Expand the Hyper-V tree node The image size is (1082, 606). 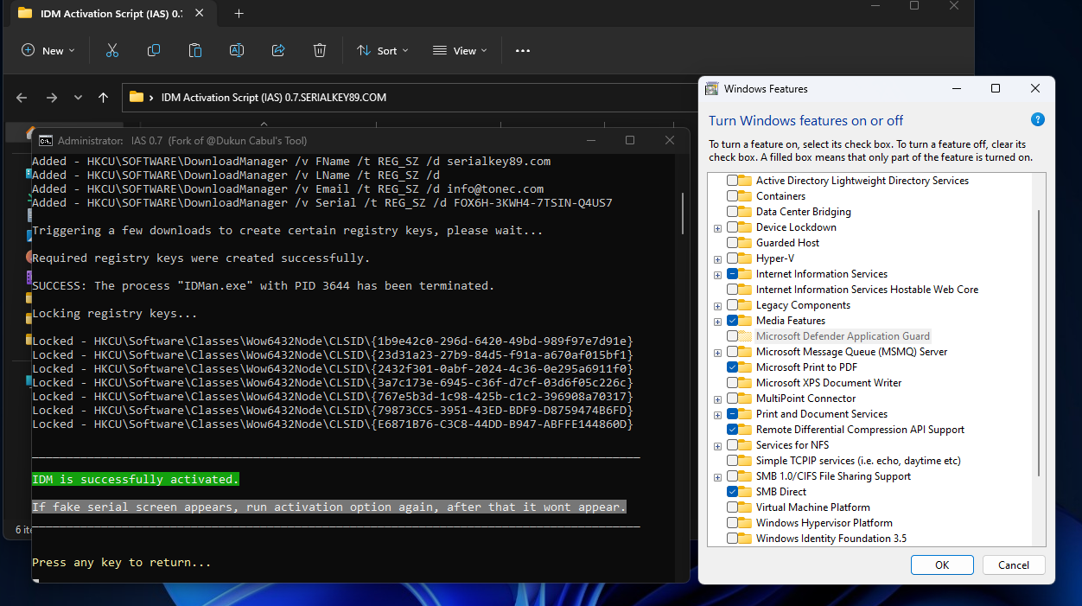(x=717, y=258)
